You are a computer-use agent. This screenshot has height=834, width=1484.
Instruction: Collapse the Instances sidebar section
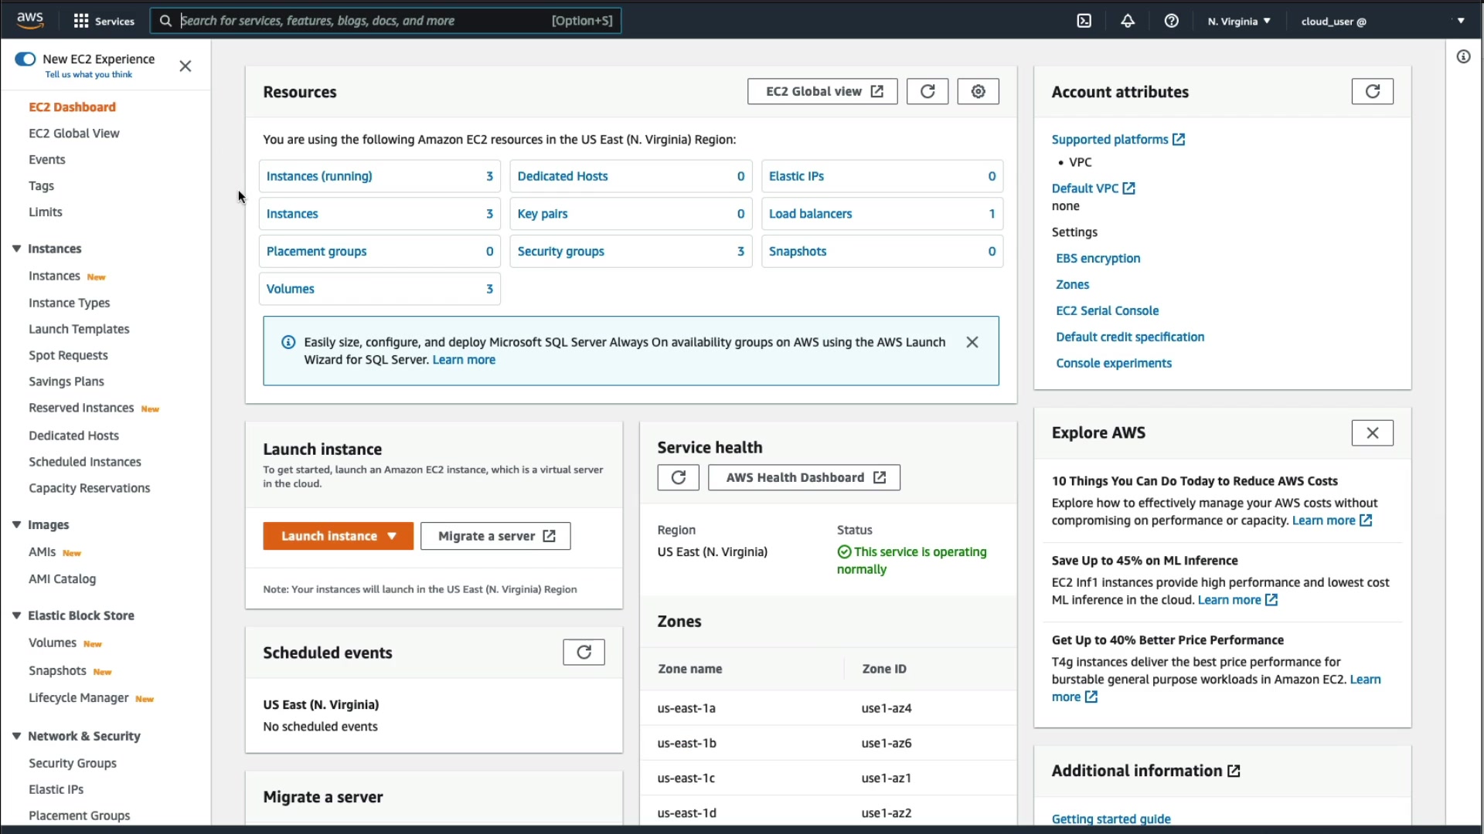[x=16, y=249]
